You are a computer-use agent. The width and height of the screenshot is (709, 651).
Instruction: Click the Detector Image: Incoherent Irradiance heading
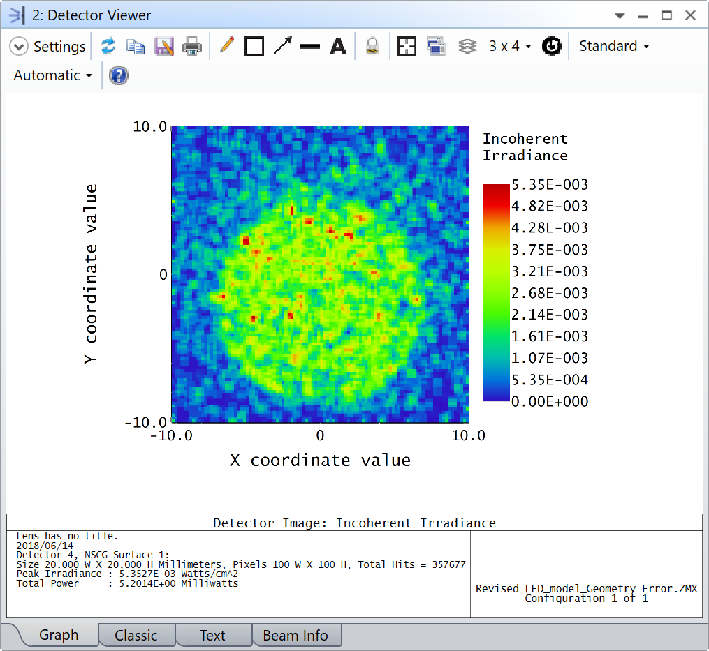click(x=355, y=523)
